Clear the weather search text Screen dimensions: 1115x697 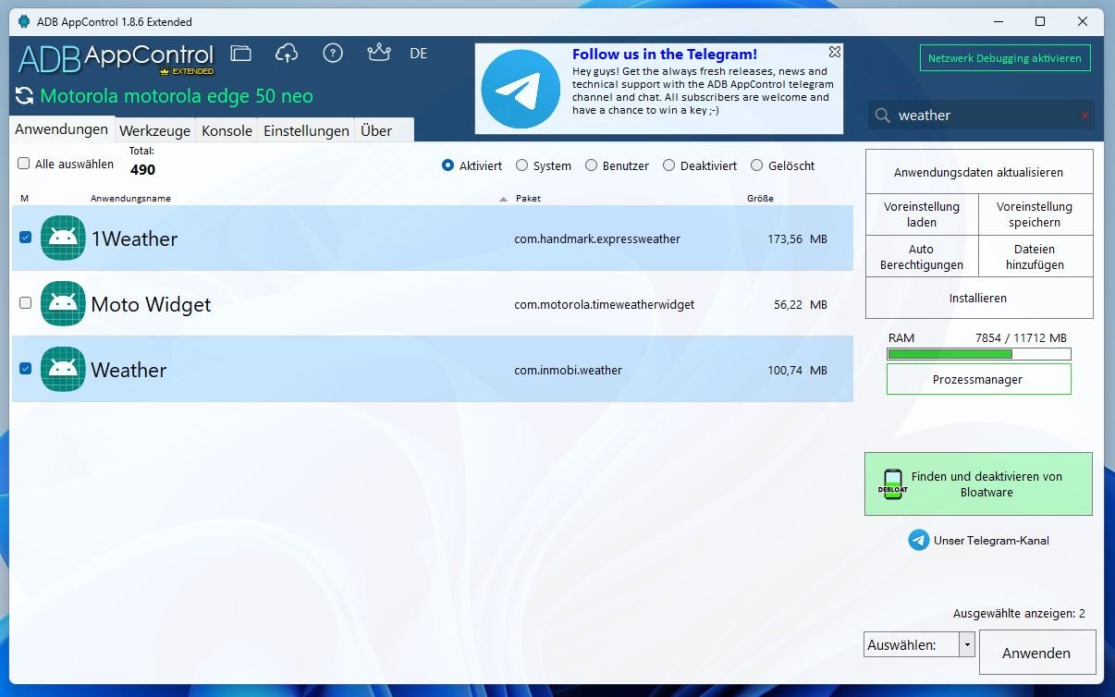tap(1084, 116)
